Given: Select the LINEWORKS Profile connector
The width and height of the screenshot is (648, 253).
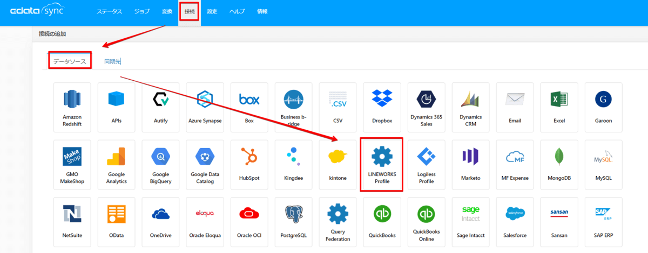Looking at the screenshot, I should [382, 164].
